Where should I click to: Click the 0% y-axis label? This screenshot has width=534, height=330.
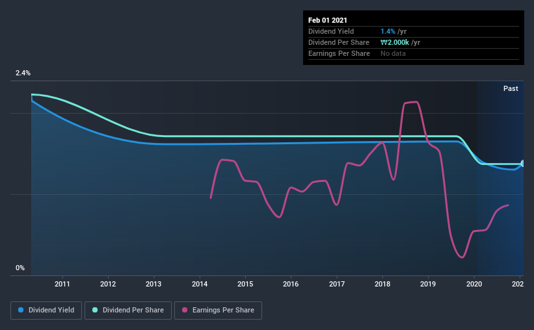click(x=20, y=268)
